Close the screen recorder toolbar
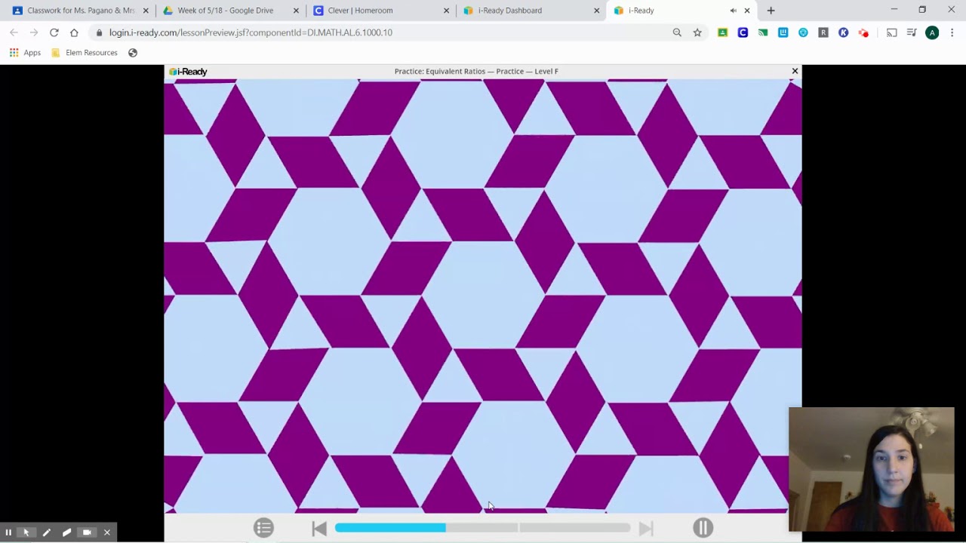This screenshot has height=543, width=966. [x=107, y=532]
